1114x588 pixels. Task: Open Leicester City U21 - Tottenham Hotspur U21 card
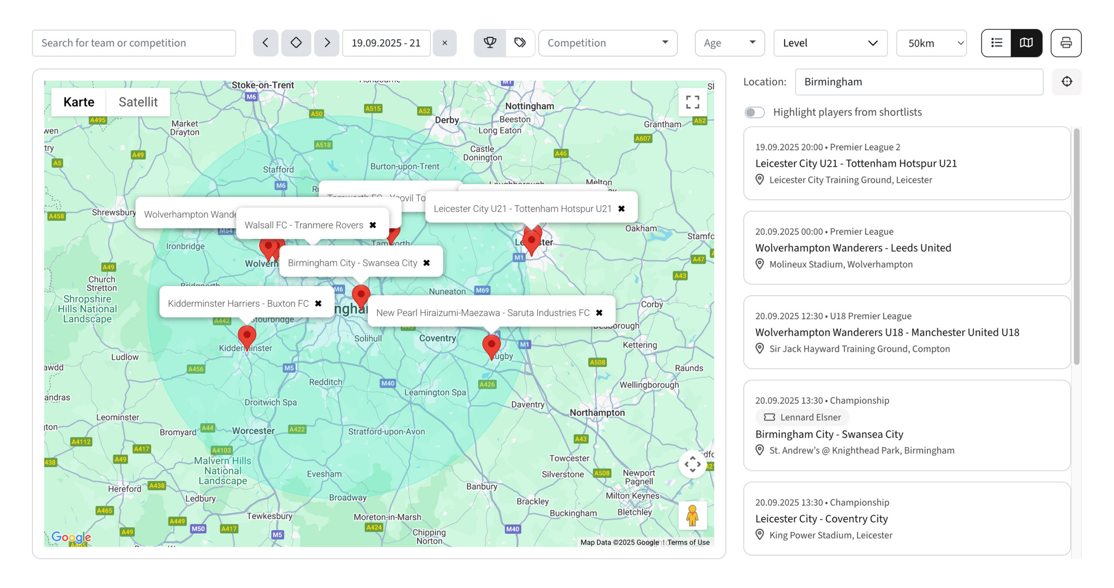(x=907, y=163)
